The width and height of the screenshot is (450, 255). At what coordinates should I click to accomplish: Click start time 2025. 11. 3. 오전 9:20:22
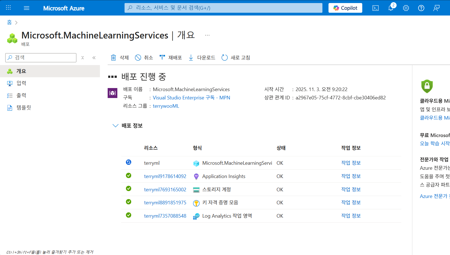click(x=321, y=89)
